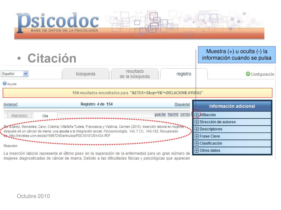
Task: Click the bold 'ayuda' word in the citation
Action: pyautogui.click(x=64, y=131)
